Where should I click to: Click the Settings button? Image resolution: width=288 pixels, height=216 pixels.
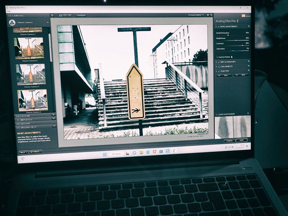[35, 152]
